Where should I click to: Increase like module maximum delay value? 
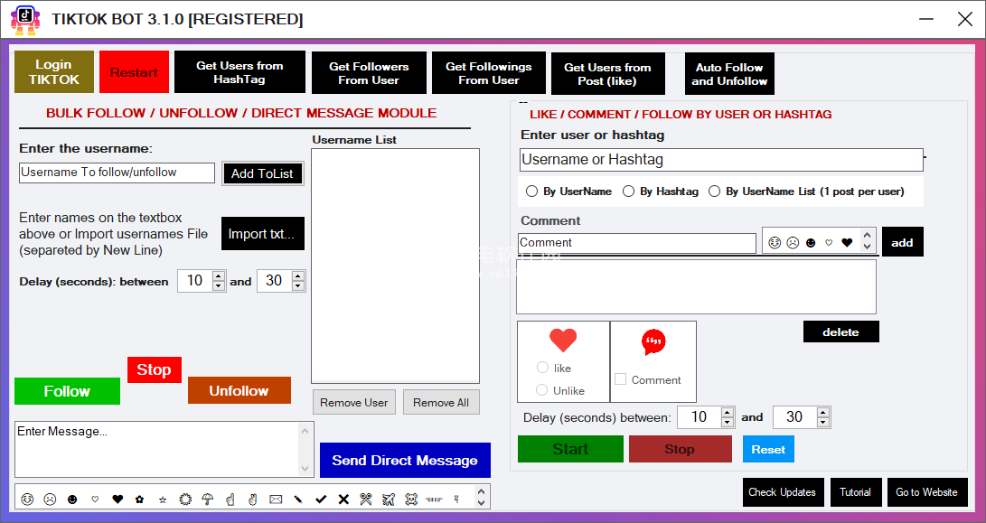[823, 413]
